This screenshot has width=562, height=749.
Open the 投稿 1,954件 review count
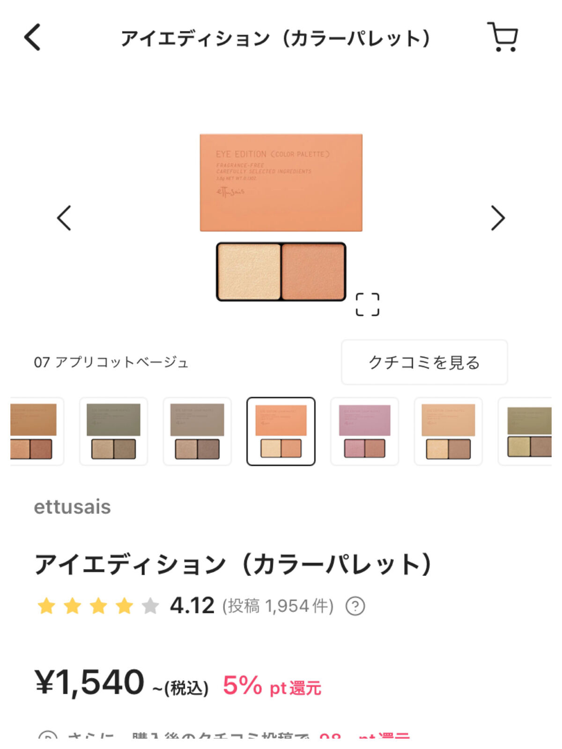point(278,606)
